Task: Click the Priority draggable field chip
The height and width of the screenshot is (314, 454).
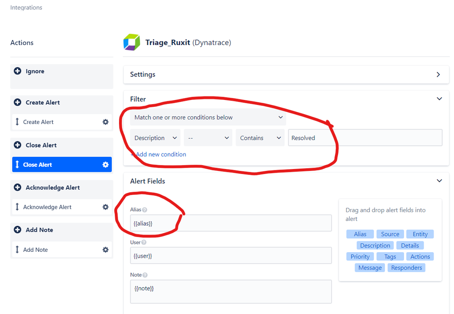Action: pos(360,256)
